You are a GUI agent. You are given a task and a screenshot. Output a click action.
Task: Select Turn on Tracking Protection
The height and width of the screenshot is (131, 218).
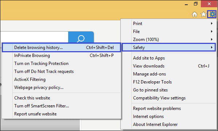click(61, 64)
